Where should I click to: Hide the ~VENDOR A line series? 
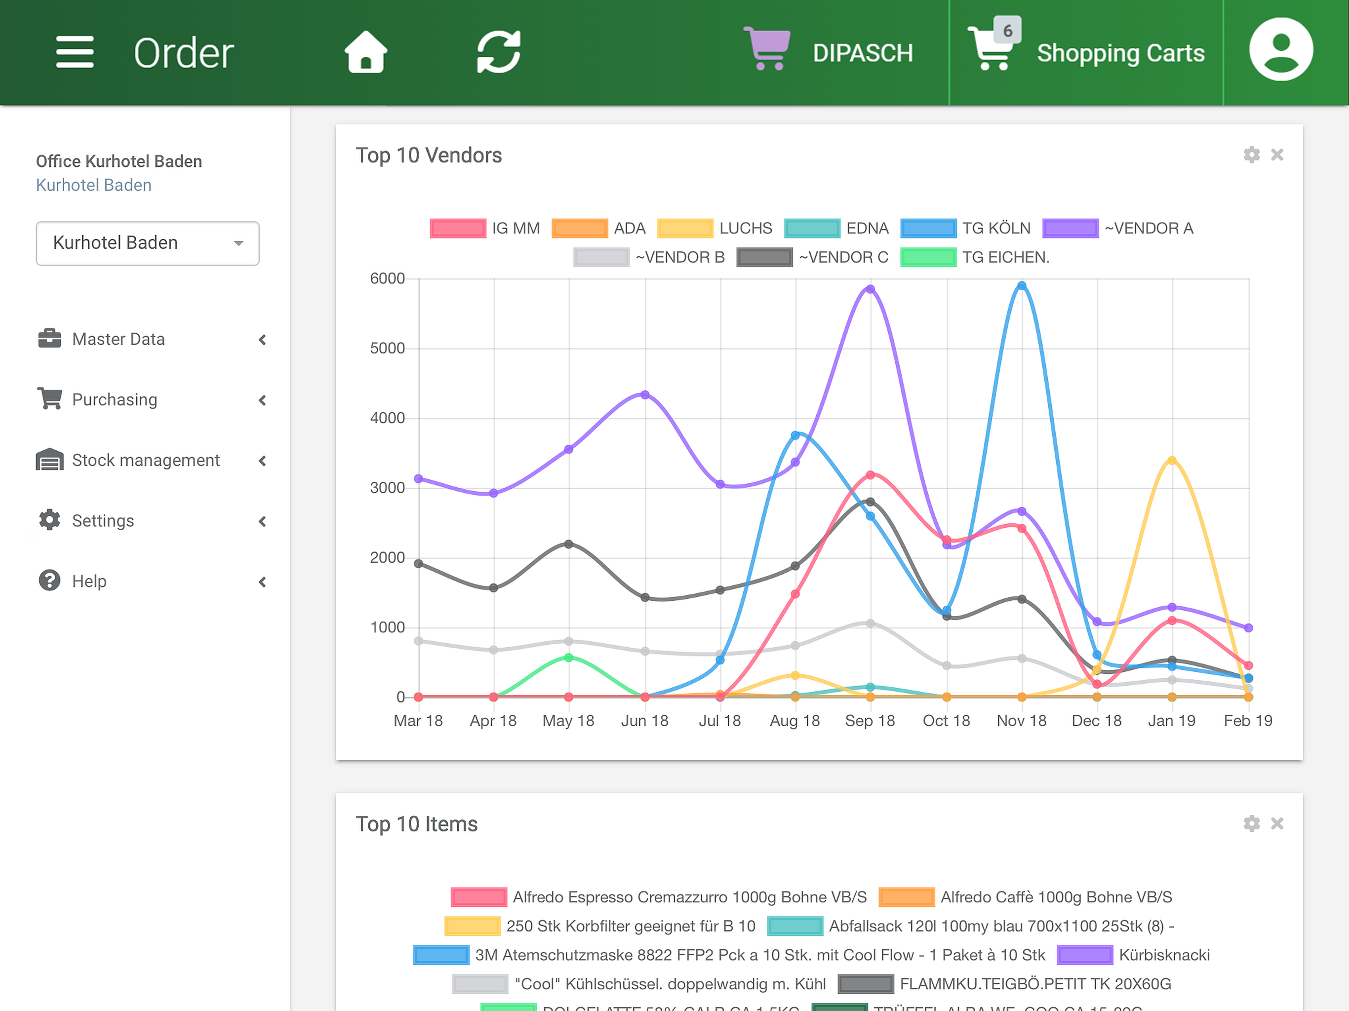(1118, 228)
